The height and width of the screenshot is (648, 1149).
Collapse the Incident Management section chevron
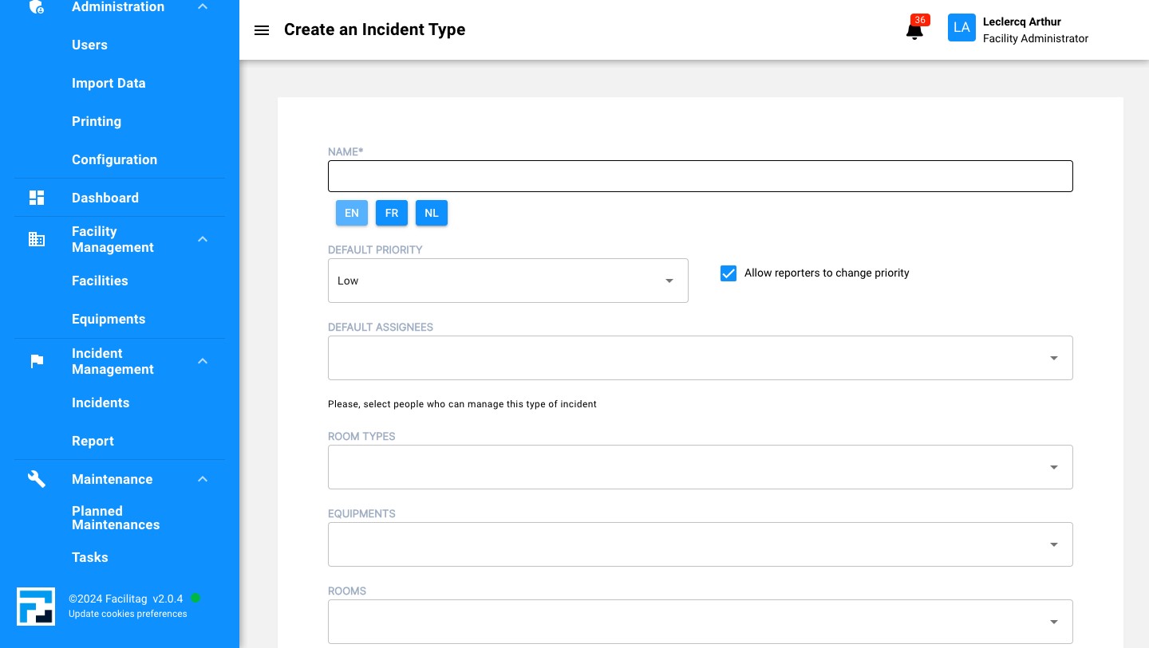point(203,361)
